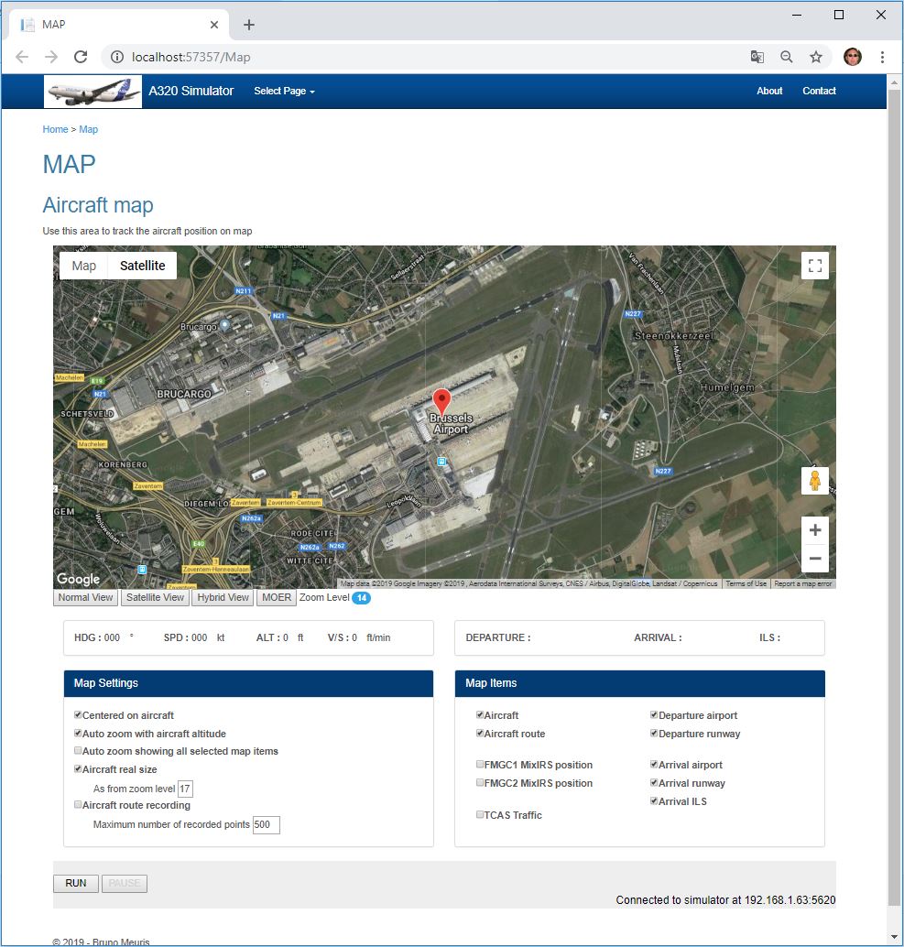Enable Aircraft route recording option
The image size is (904, 947).
coord(78,805)
